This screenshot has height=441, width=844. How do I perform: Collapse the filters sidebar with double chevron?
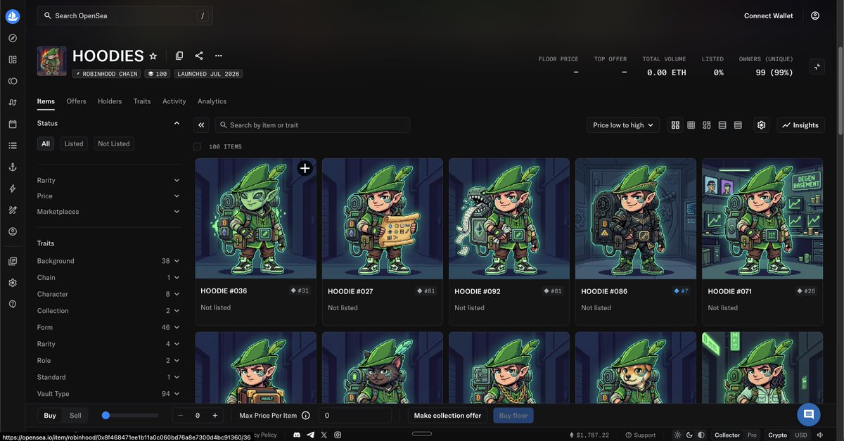coord(202,125)
